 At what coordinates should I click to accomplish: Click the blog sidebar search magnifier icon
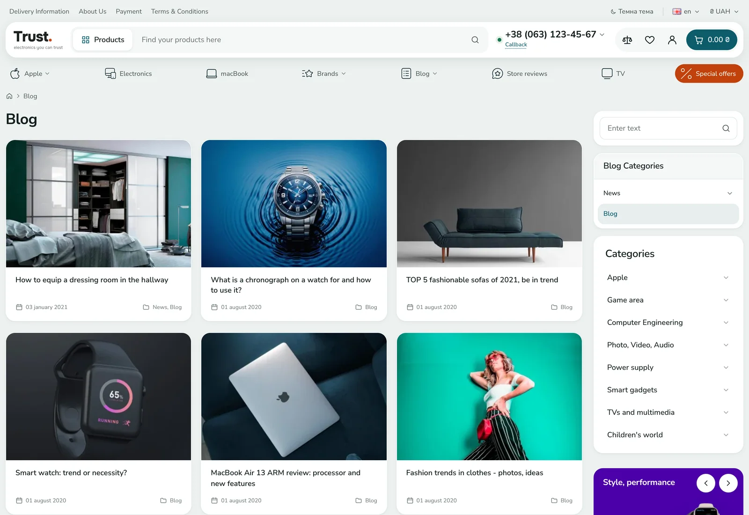(x=726, y=128)
